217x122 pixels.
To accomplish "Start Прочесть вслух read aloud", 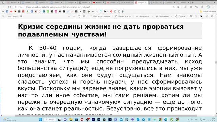I will pyautogui.click(x=123, y=16).
